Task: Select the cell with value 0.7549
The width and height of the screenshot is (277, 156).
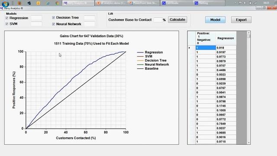Action: pos(226,124)
